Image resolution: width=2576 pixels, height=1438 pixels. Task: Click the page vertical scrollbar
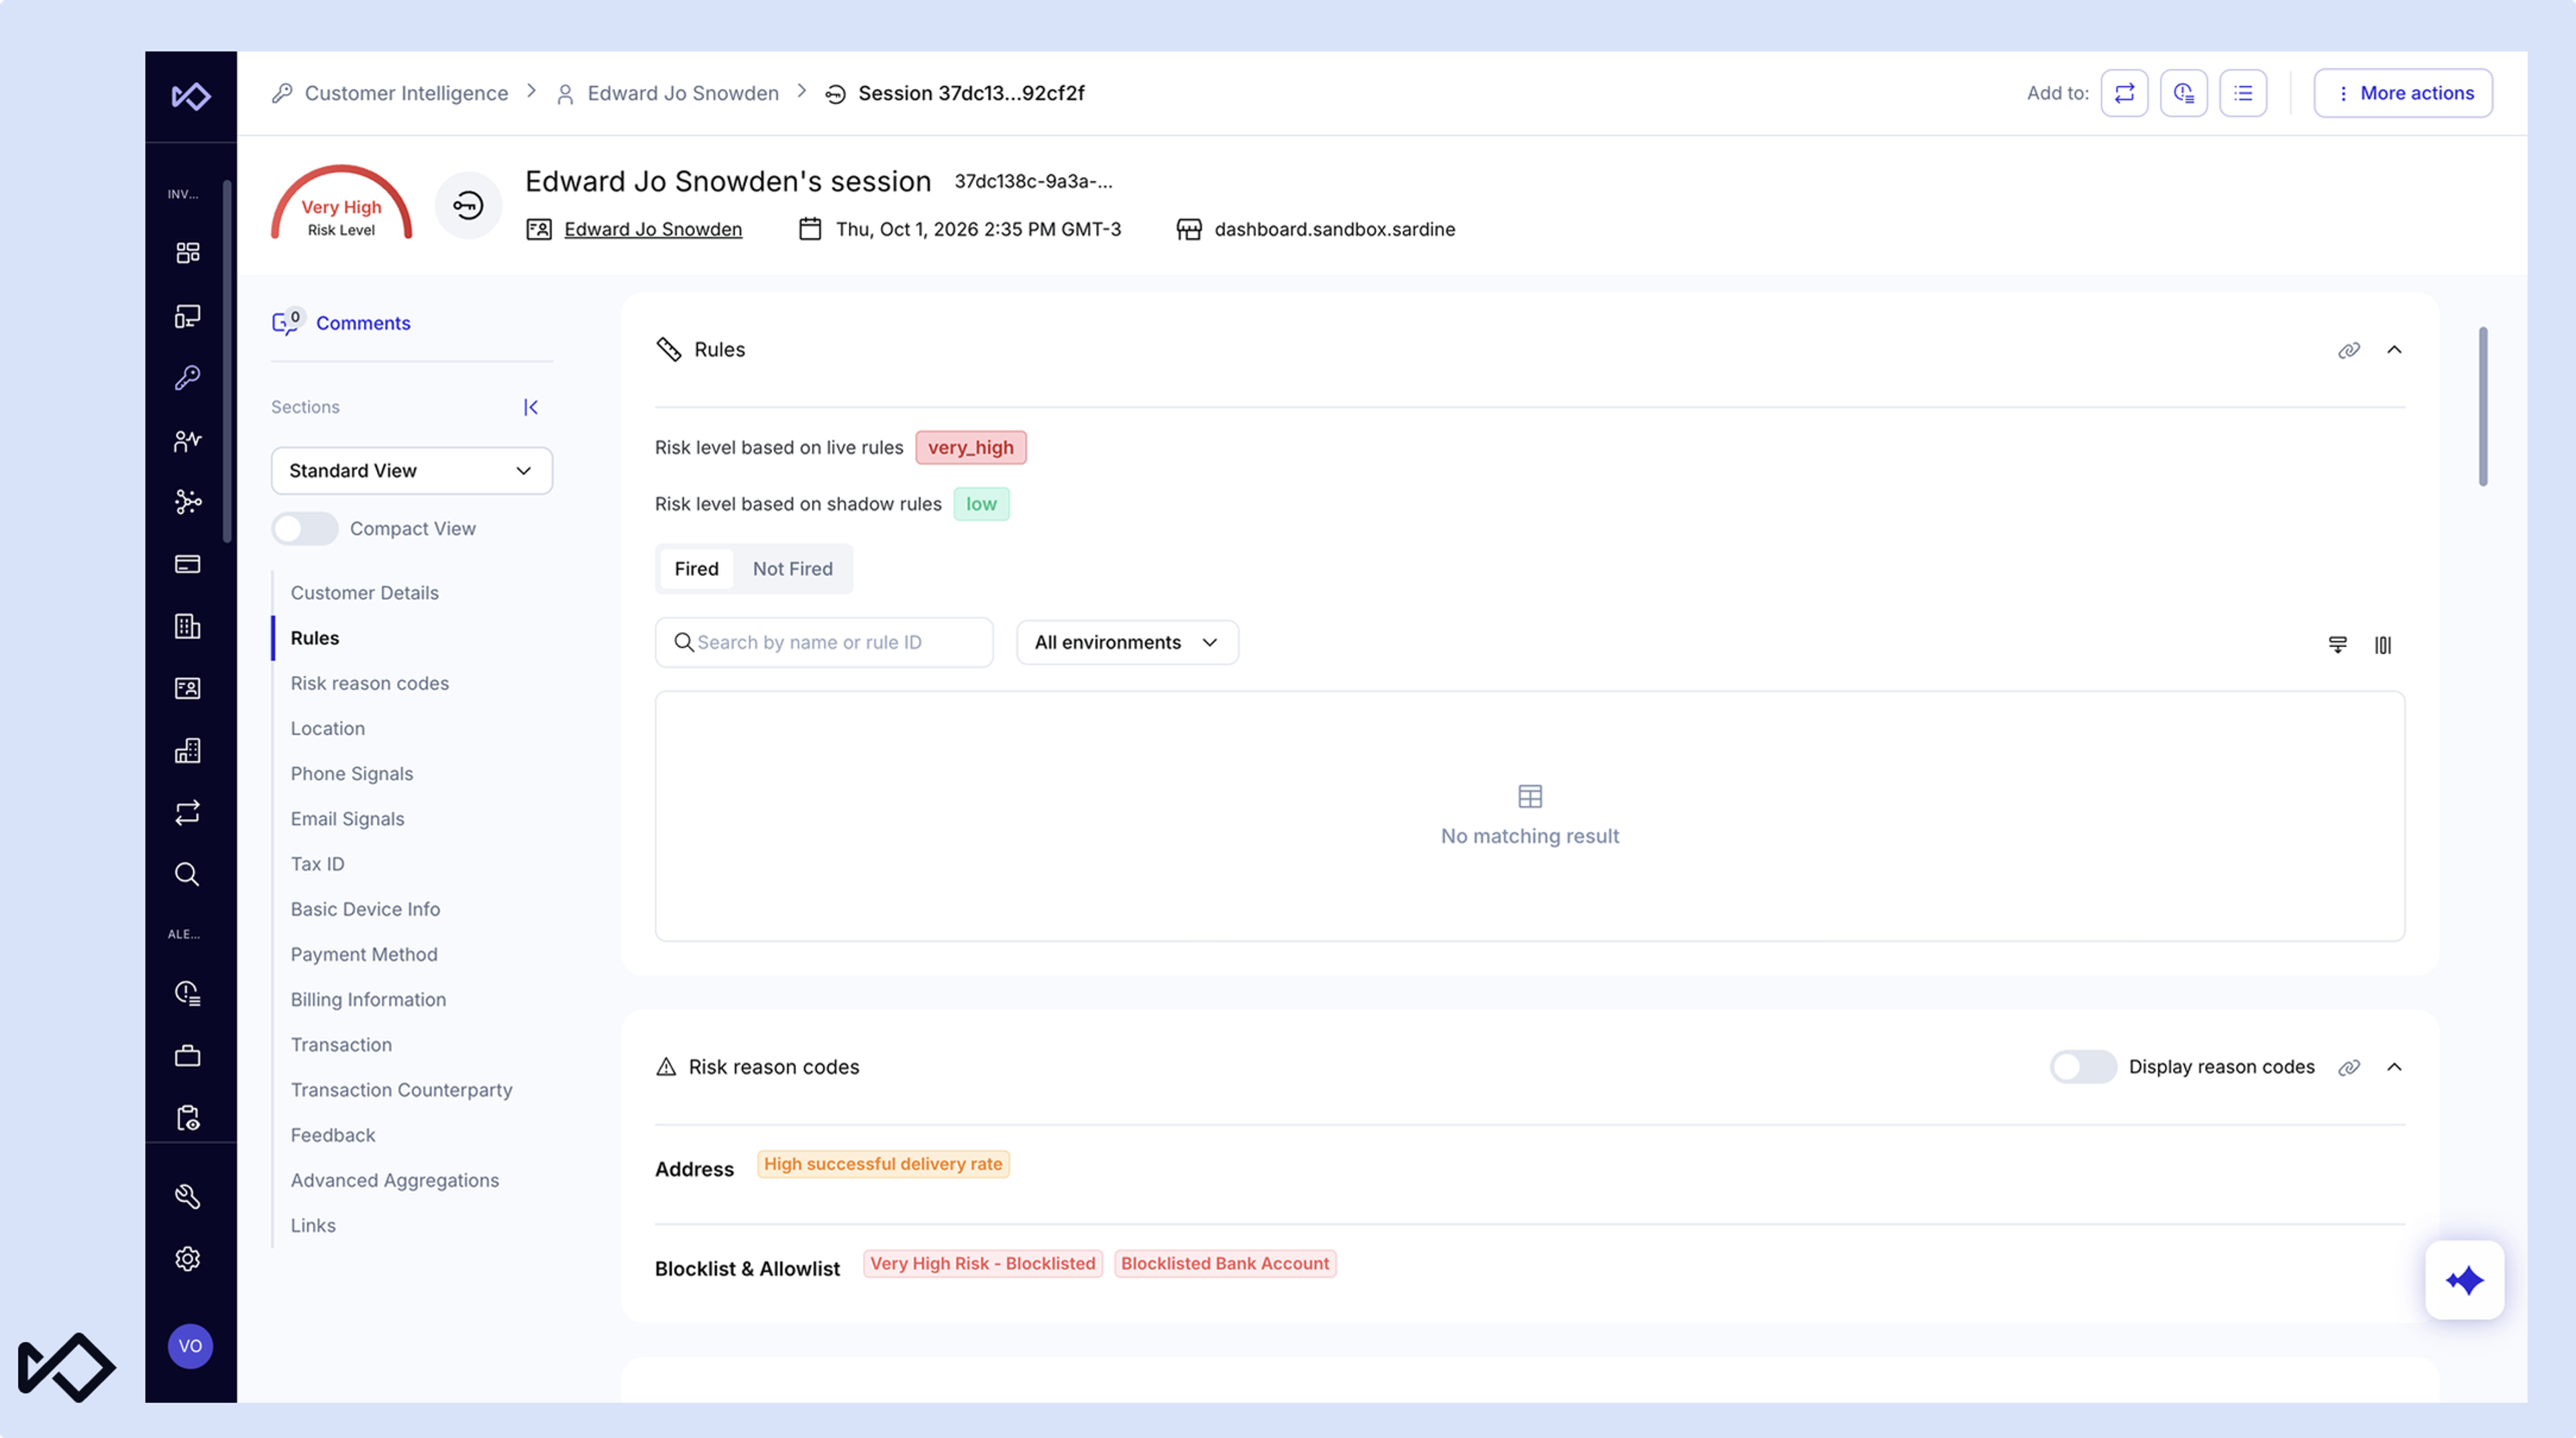(x=2483, y=406)
